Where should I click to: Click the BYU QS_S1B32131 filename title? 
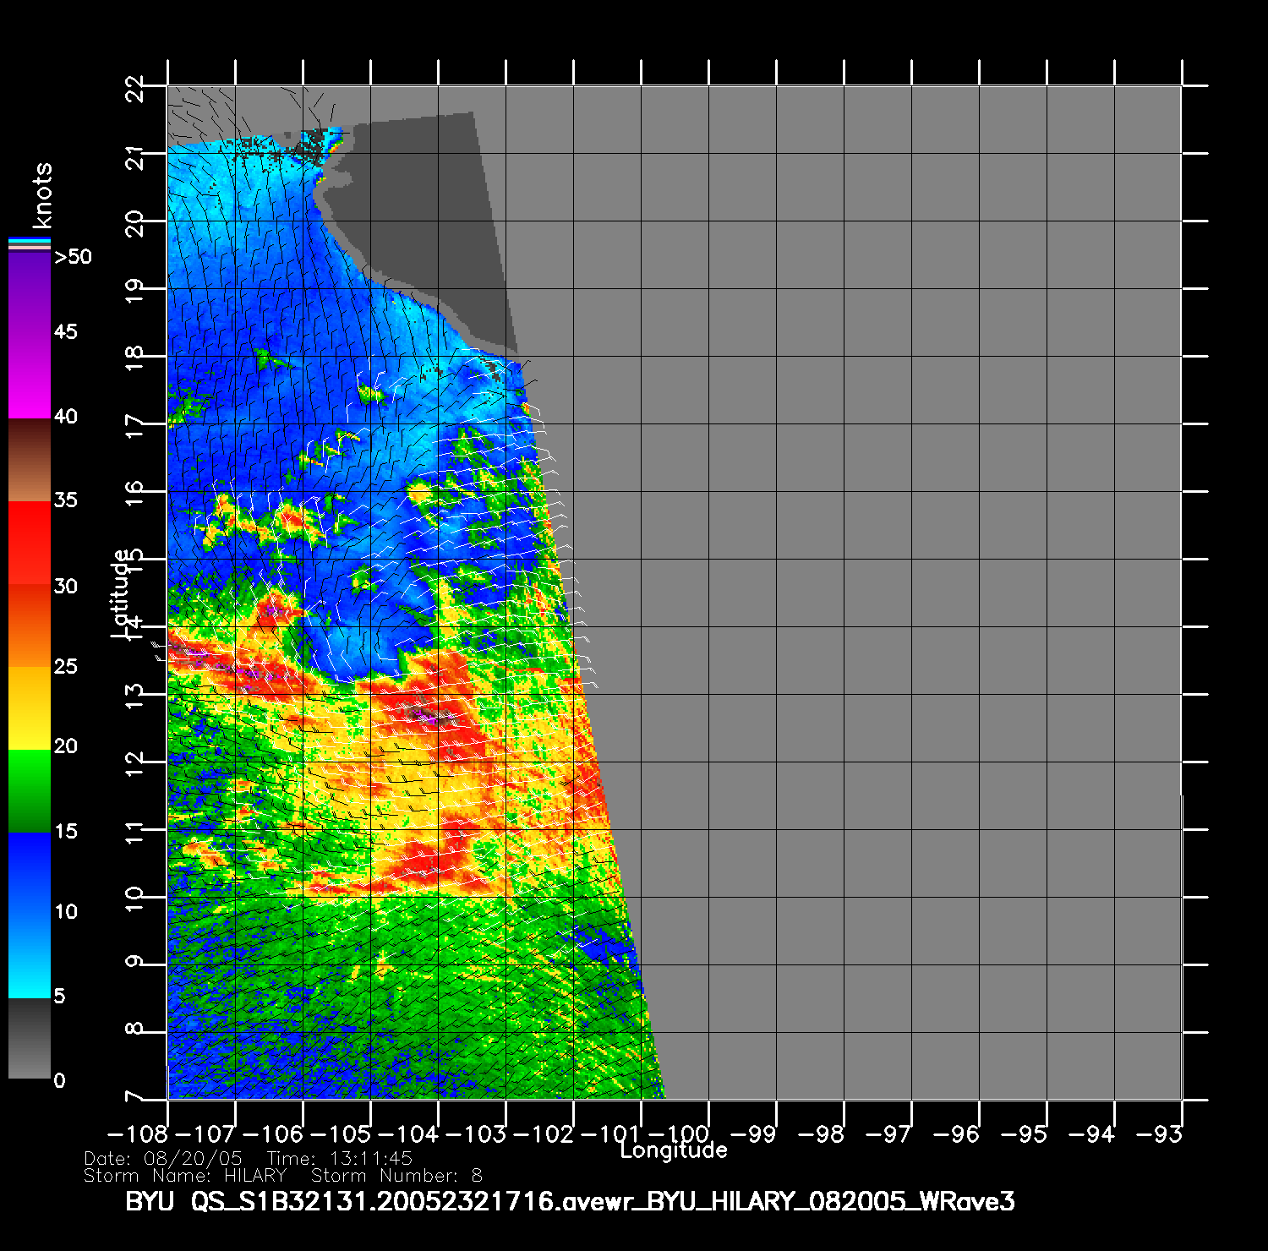pyautogui.click(x=570, y=1201)
